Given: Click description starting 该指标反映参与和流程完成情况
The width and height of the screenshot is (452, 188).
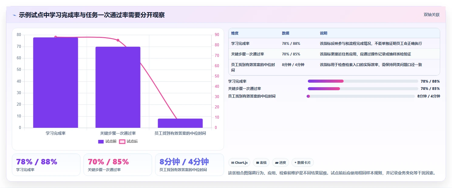Looking at the screenshot, I should tap(371, 44).
